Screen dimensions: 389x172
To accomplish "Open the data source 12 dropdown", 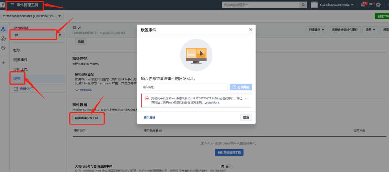I will (x=37, y=35).
